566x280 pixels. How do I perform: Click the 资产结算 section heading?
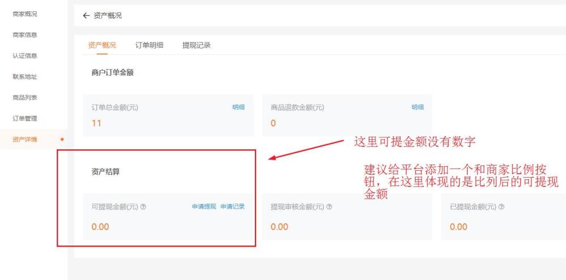pos(106,172)
